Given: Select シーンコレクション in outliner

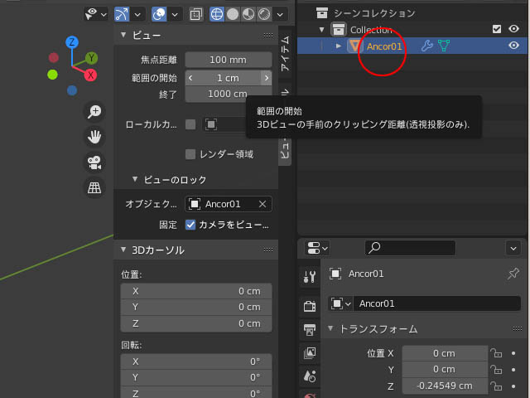Looking at the screenshot, I should [x=374, y=13].
